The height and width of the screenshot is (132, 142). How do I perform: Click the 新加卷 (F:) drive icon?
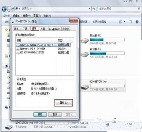pos(85,54)
